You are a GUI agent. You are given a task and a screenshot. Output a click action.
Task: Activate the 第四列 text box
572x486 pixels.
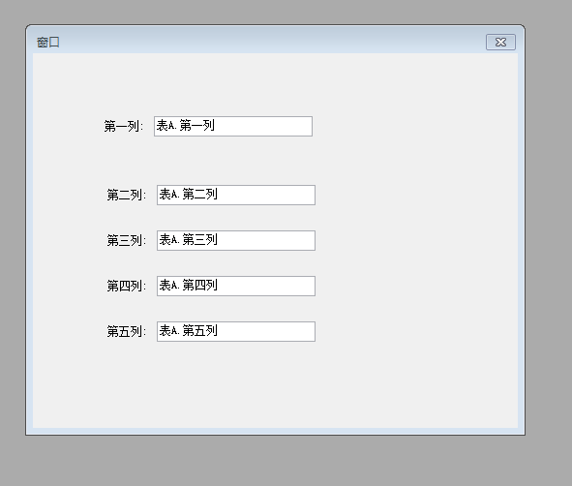pyautogui.click(x=236, y=286)
